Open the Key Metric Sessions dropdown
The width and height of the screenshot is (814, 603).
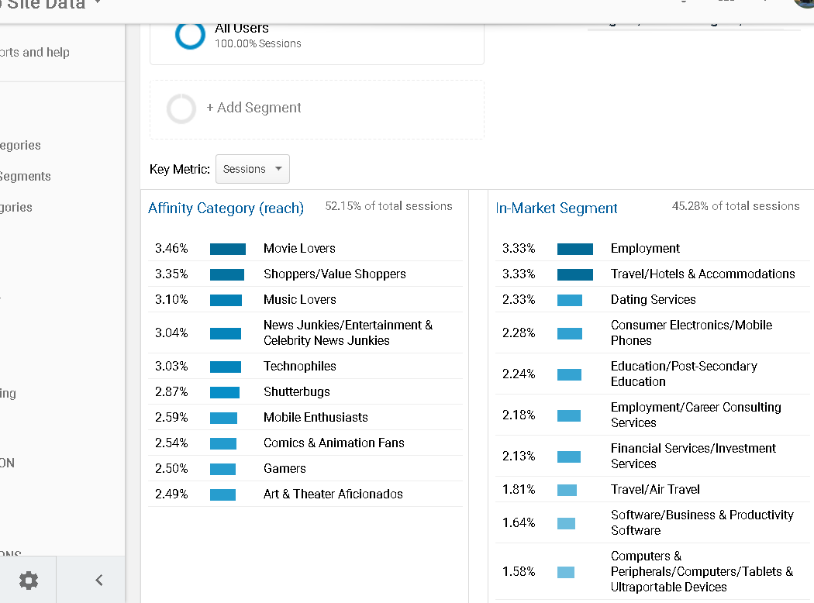pos(252,169)
